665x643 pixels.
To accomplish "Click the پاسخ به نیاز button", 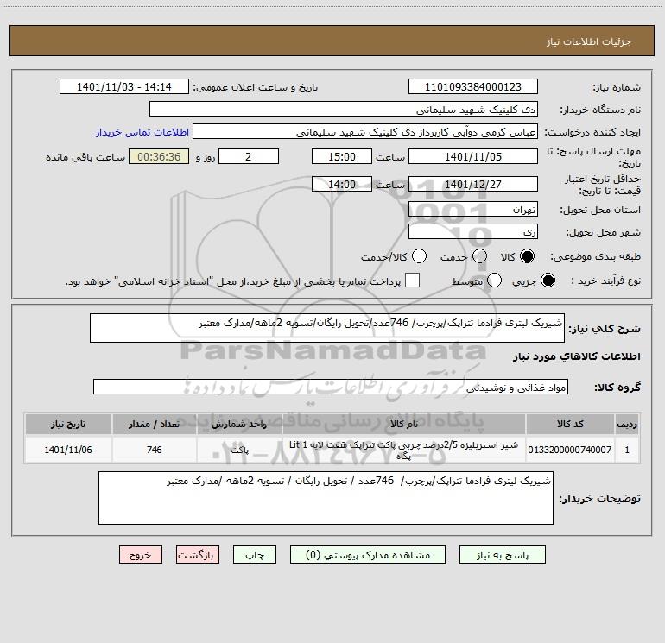I will (503, 555).
